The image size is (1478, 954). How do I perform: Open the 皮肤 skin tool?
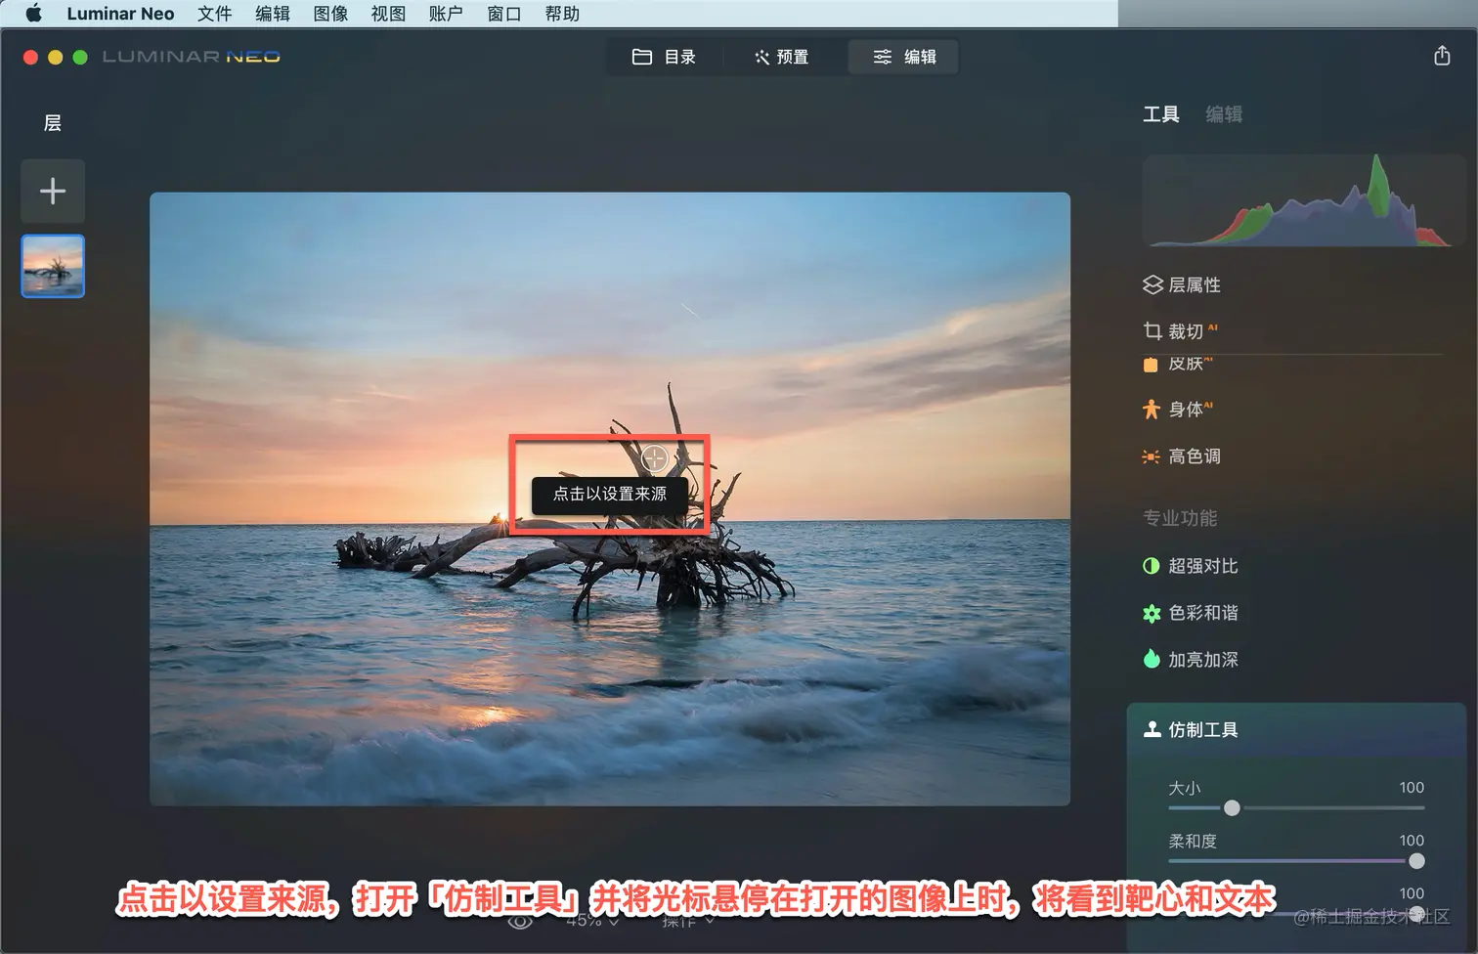[x=1178, y=364]
